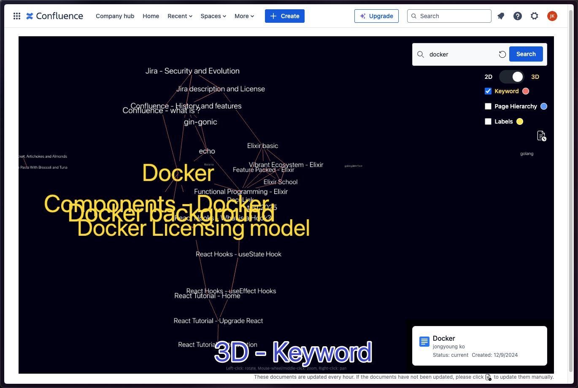This screenshot has width=578, height=388.
Task: Click the blue Create button
Action: [x=285, y=16]
